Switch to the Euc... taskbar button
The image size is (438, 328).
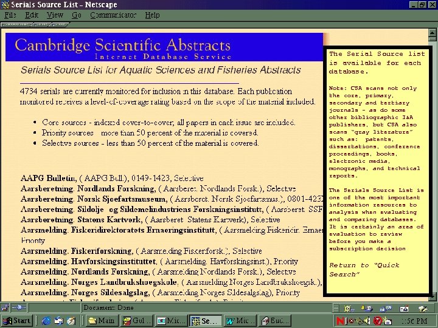[275, 321]
